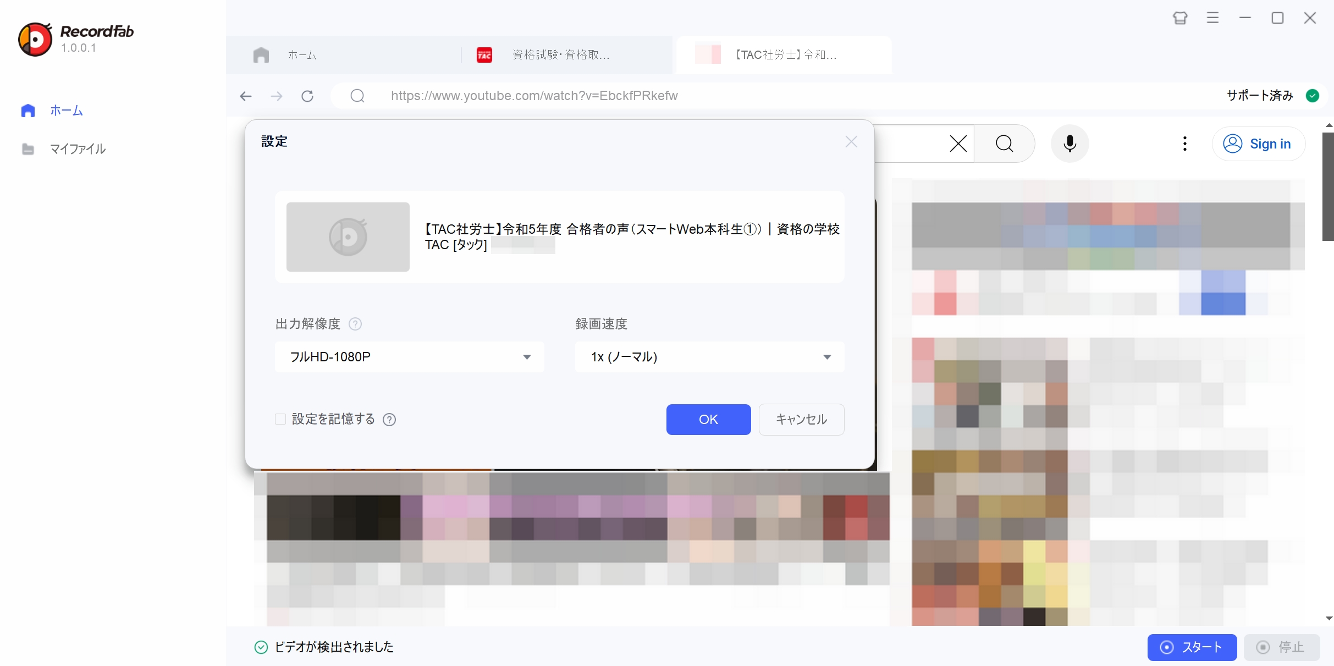The image size is (1334, 666).
Task: Open the T-shirt skin icon
Action: 1180,18
